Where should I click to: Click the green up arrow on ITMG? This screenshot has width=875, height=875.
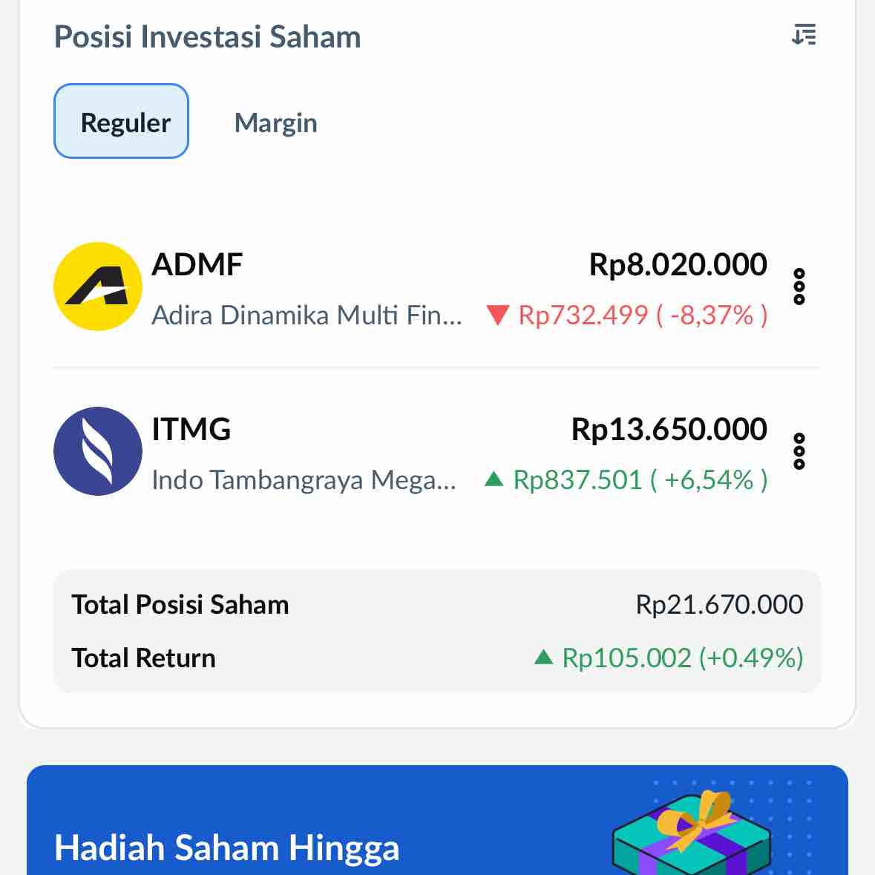494,479
